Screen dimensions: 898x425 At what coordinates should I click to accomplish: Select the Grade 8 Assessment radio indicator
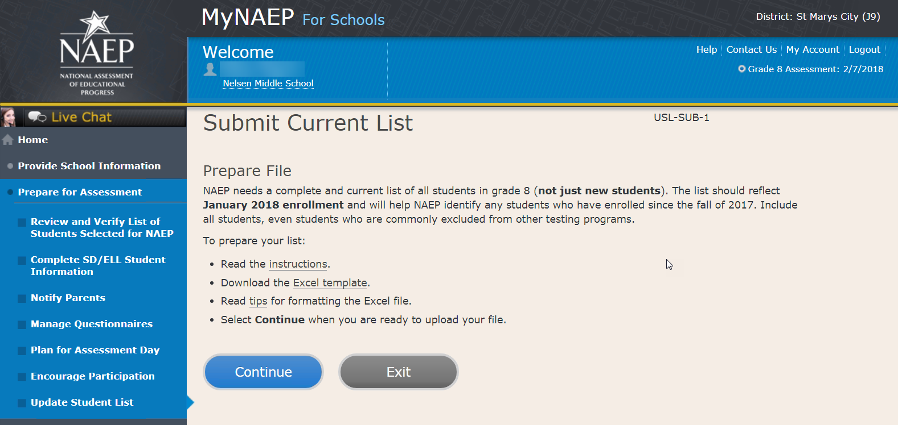[741, 69]
